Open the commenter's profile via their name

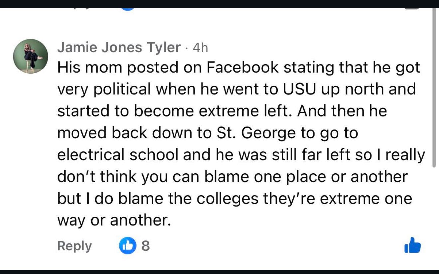point(118,47)
